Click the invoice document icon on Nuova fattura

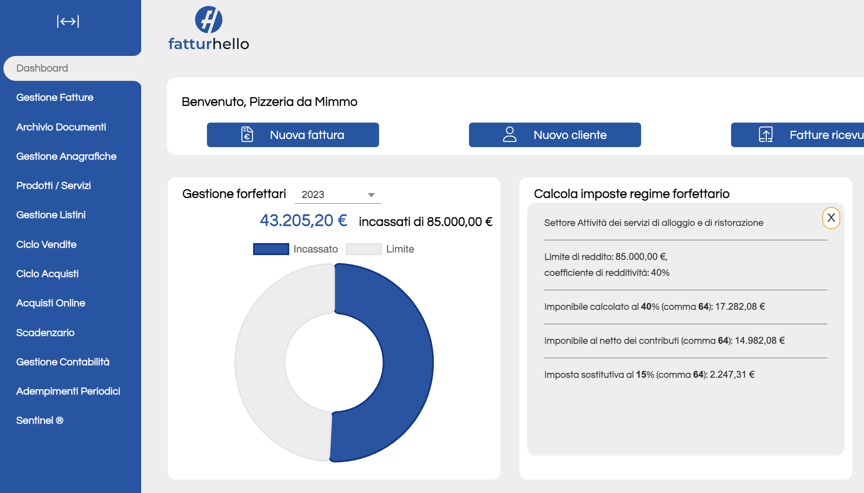click(x=246, y=134)
